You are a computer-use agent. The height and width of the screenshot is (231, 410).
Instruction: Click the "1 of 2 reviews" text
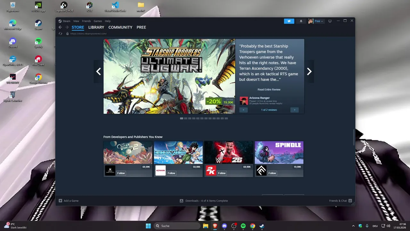coord(269,110)
